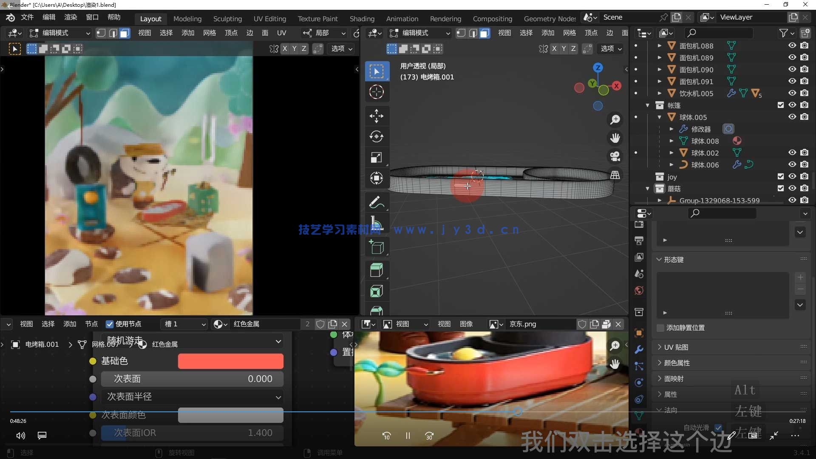The height and width of the screenshot is (459, 816).
Task: Switch to the Shading workspace tab
Action: (x=362, y=19)
